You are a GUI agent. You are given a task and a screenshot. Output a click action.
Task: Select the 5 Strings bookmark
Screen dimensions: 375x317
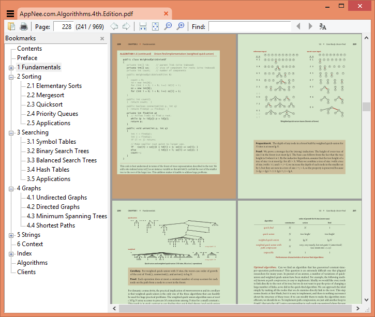pyautogui.click(x=28, y=235)
